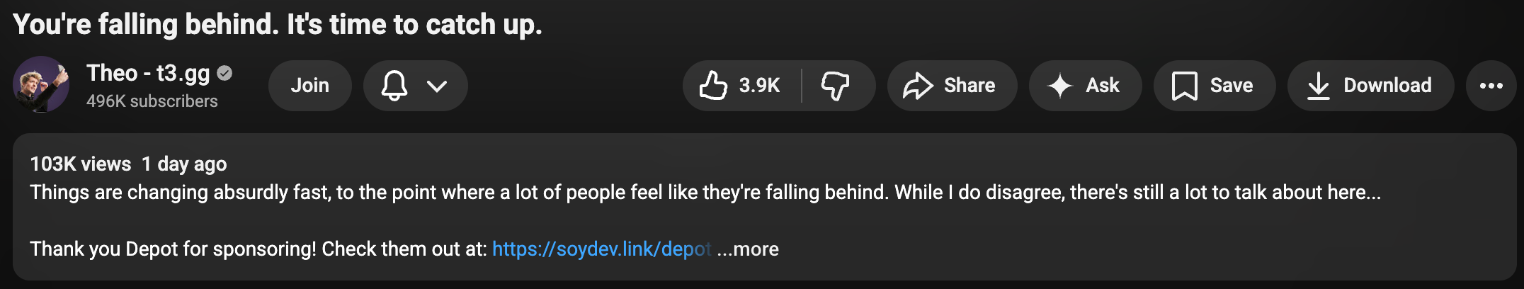This screenshot has height=289, width=1524.
Task: Click the thumbs-down dislike icon
Action: pyautogui.click(x=835, y=86)
